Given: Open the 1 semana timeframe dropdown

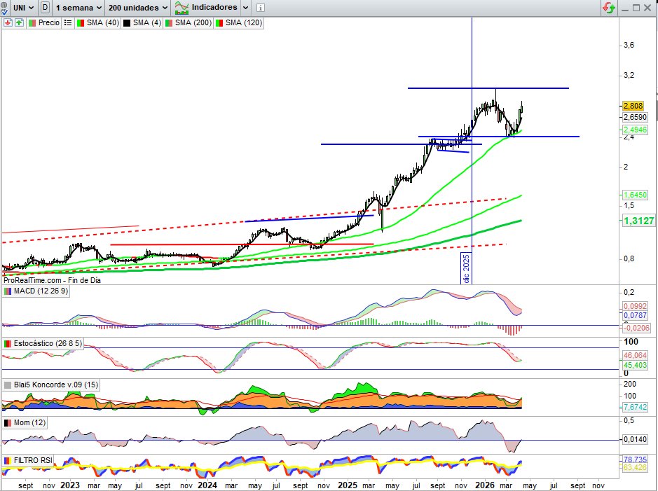Looking at the screenshot, I should 78,8.
